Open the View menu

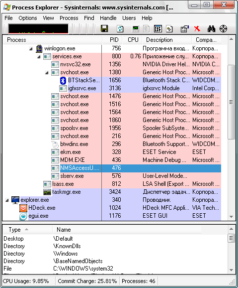click(48, 18)
